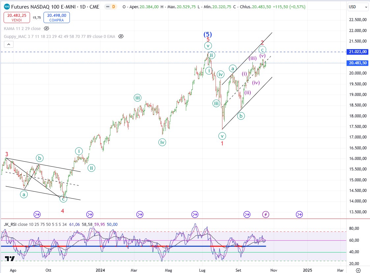The width and height of the screenshot is (370, 273).
Task: Click the Ago label on time axis
Action: click(x=13, y=270)
